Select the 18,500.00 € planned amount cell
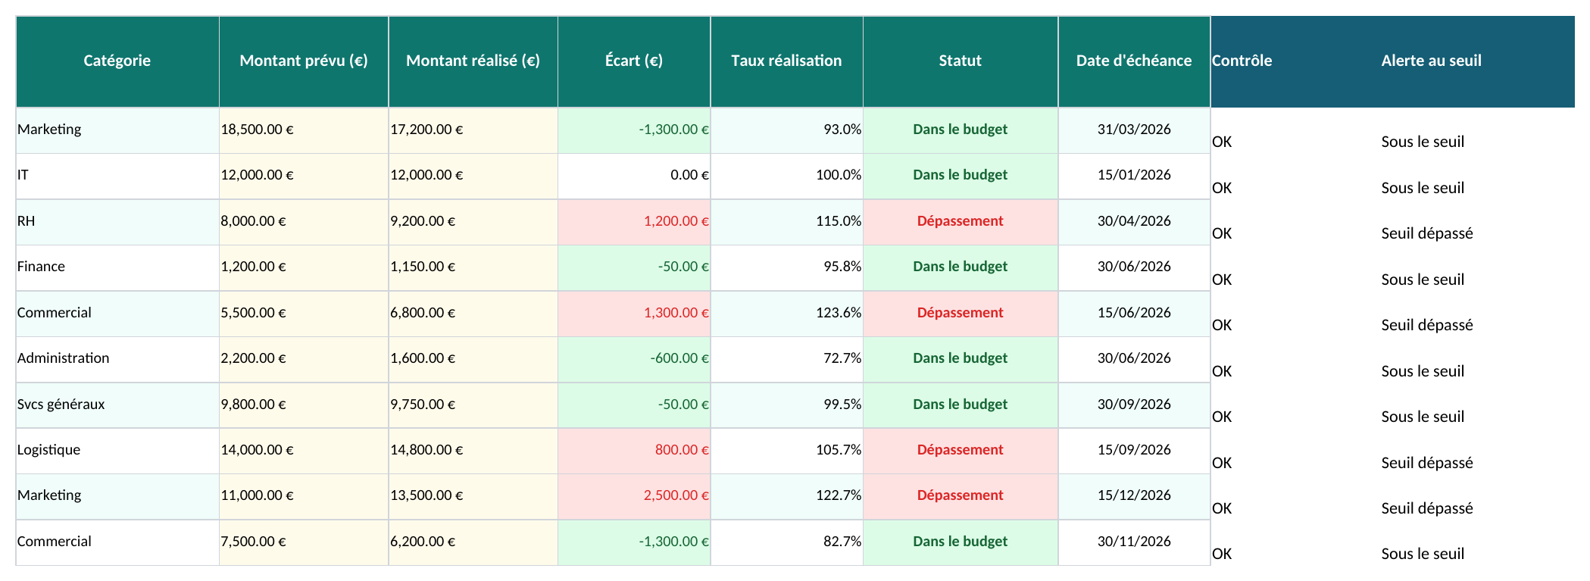This screenshot has width=1590, height=581. pyautogui.click(x=304, y=130)
